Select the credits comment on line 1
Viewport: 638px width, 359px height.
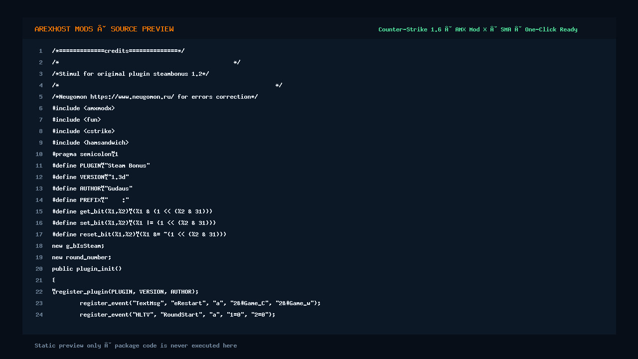click(118, 51)
